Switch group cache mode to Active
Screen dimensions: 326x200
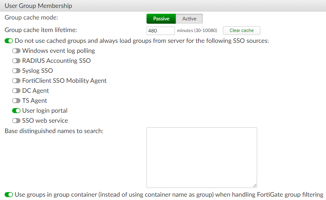coord(189,19)
